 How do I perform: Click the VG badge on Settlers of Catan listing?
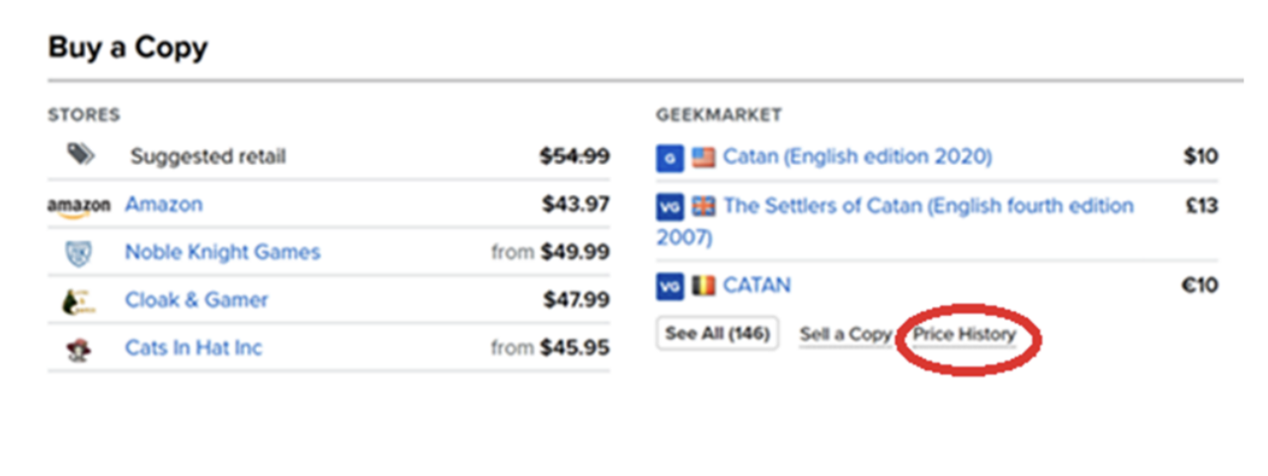(x=670, y=207)
